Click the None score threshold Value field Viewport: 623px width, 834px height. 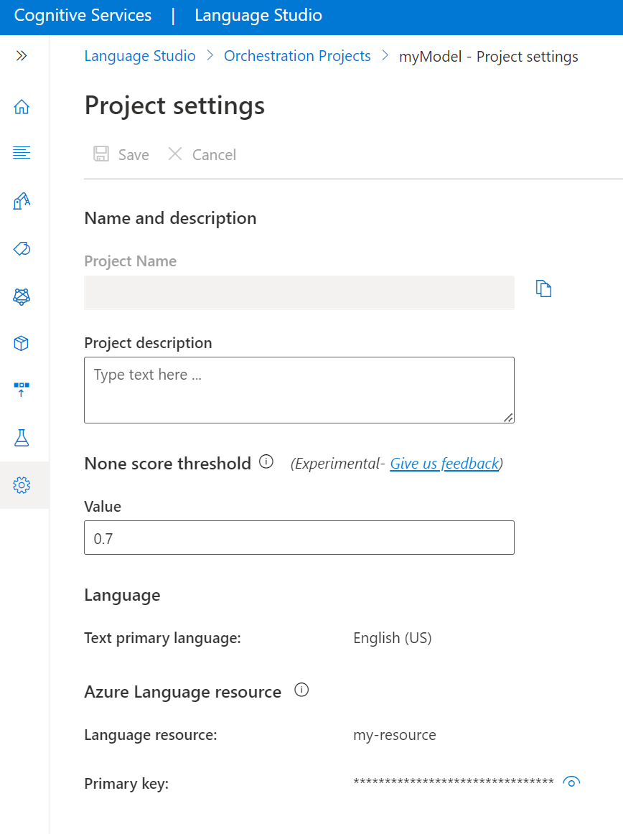click(299, 538)
